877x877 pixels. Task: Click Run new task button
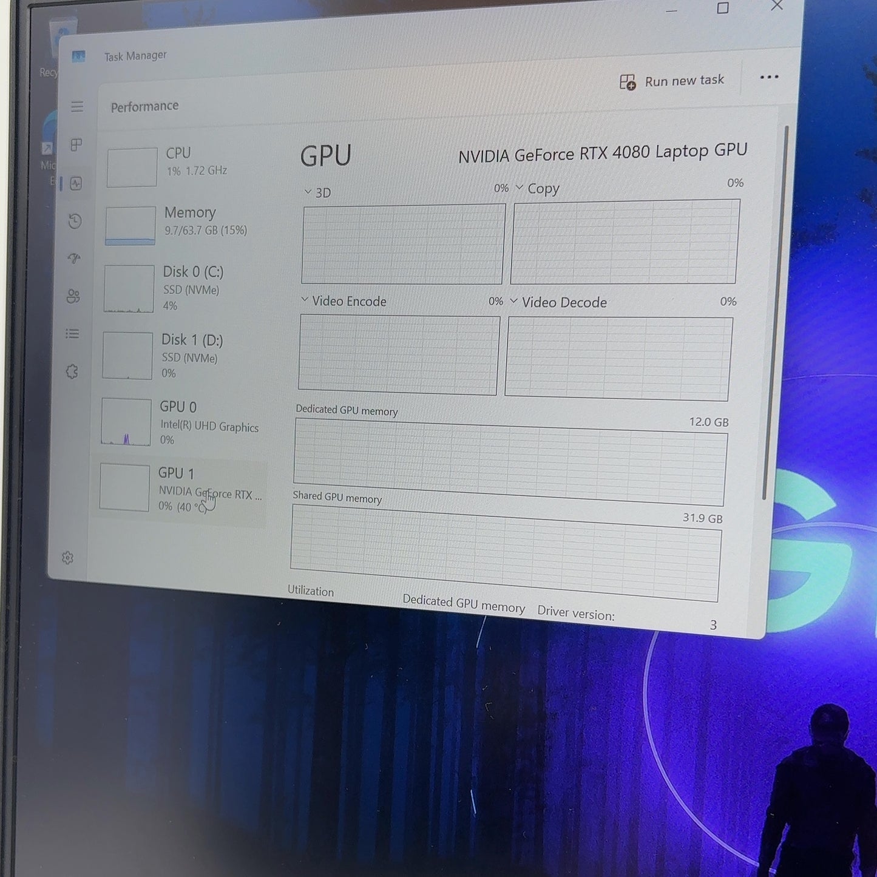click(x=672, y=81)
